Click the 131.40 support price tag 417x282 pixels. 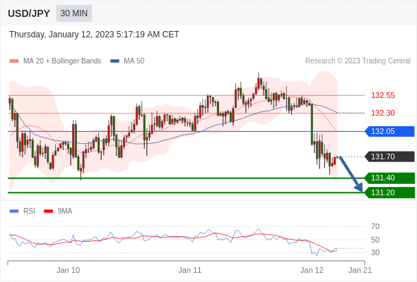coord(390,178)
